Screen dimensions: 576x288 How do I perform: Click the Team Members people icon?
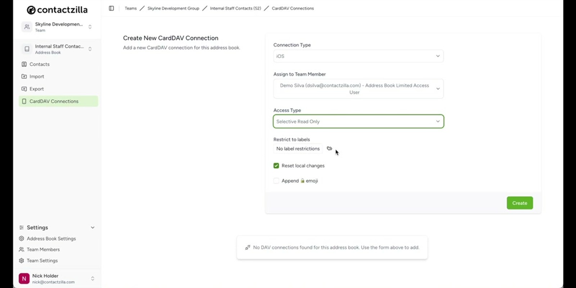click(22, 249)
